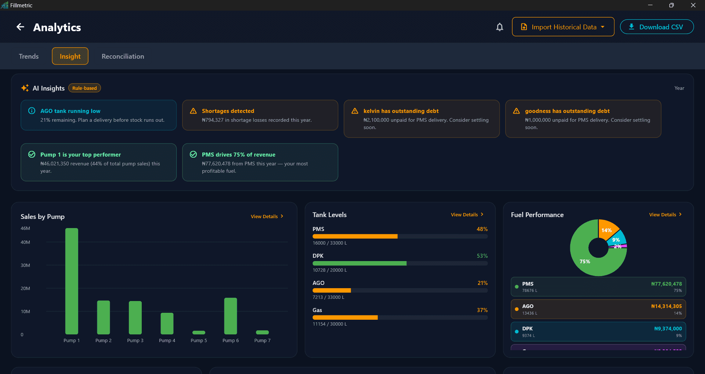Click the PMS tank level progress bar

pos(400,236)
